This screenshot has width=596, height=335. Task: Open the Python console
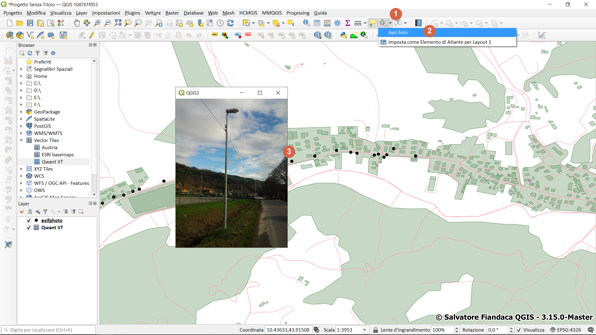[x=344, y=35]
